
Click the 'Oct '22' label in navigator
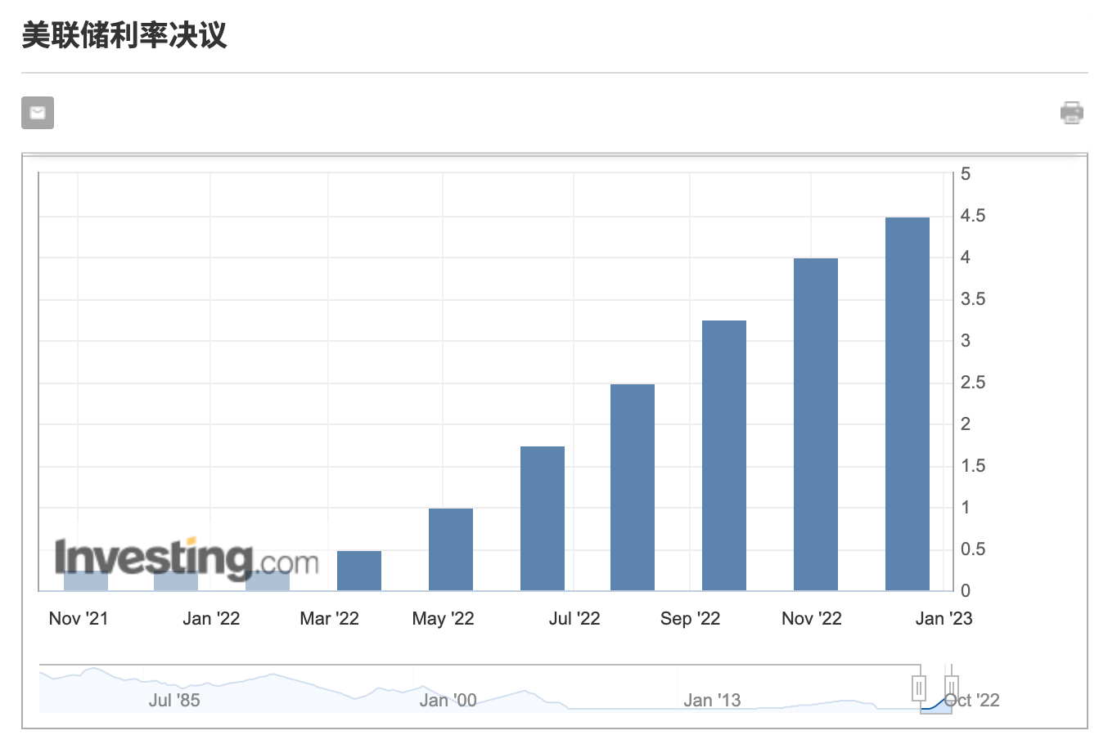point(972,701)
